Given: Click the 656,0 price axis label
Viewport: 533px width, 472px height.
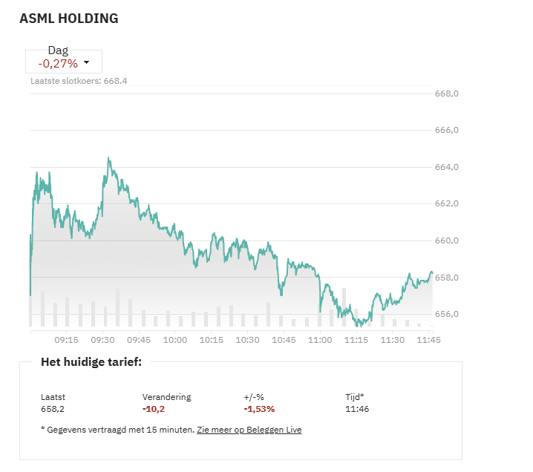Looking at the screenshot, I should click(447, 314).
